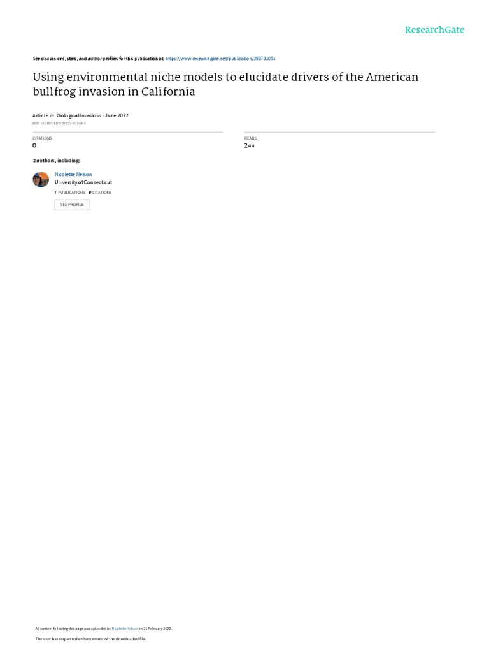Click the ResearchGate logo
This screenshot has width=489, height=653.
pyautogui.click(x=434, y=30)
